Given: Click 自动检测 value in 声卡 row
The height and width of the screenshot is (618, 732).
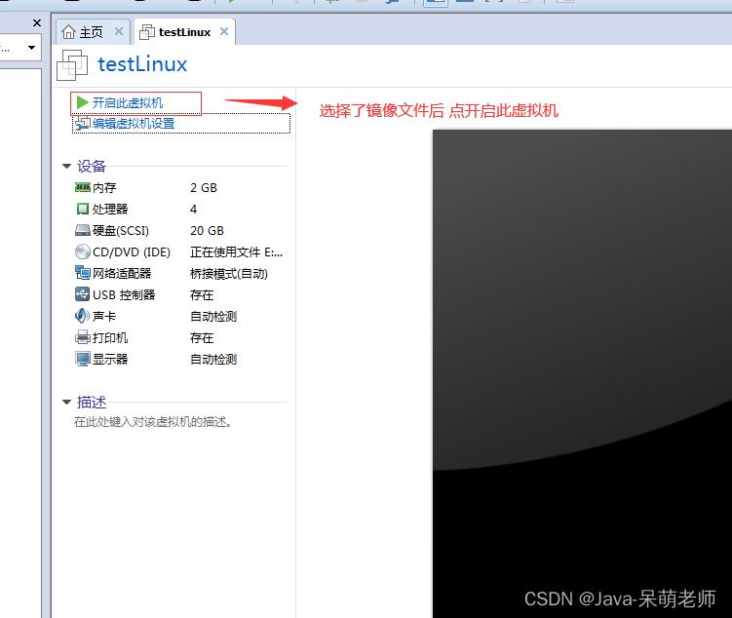Looking at the screenshot, I should click(x=213, y=317).
